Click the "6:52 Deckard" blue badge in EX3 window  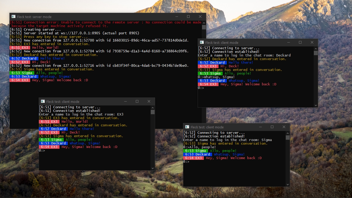tap(53, 129)
